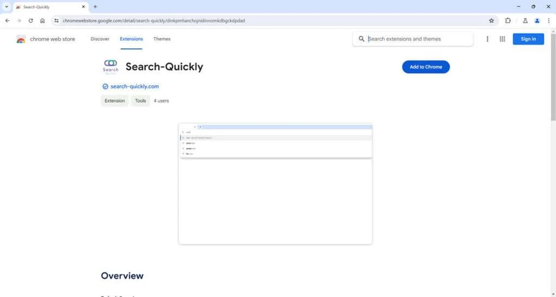This screenshot has width=556, height=297.
Task: Go to the browser home page
Action: (x=42, y=21)
